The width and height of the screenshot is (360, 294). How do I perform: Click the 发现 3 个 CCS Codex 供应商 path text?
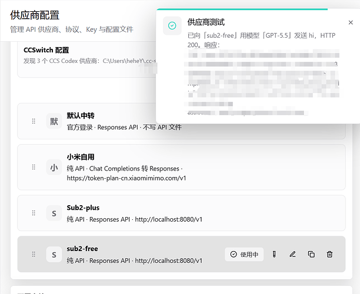tap(89, 61)
